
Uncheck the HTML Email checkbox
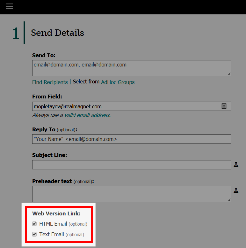(x=34, y=224)
